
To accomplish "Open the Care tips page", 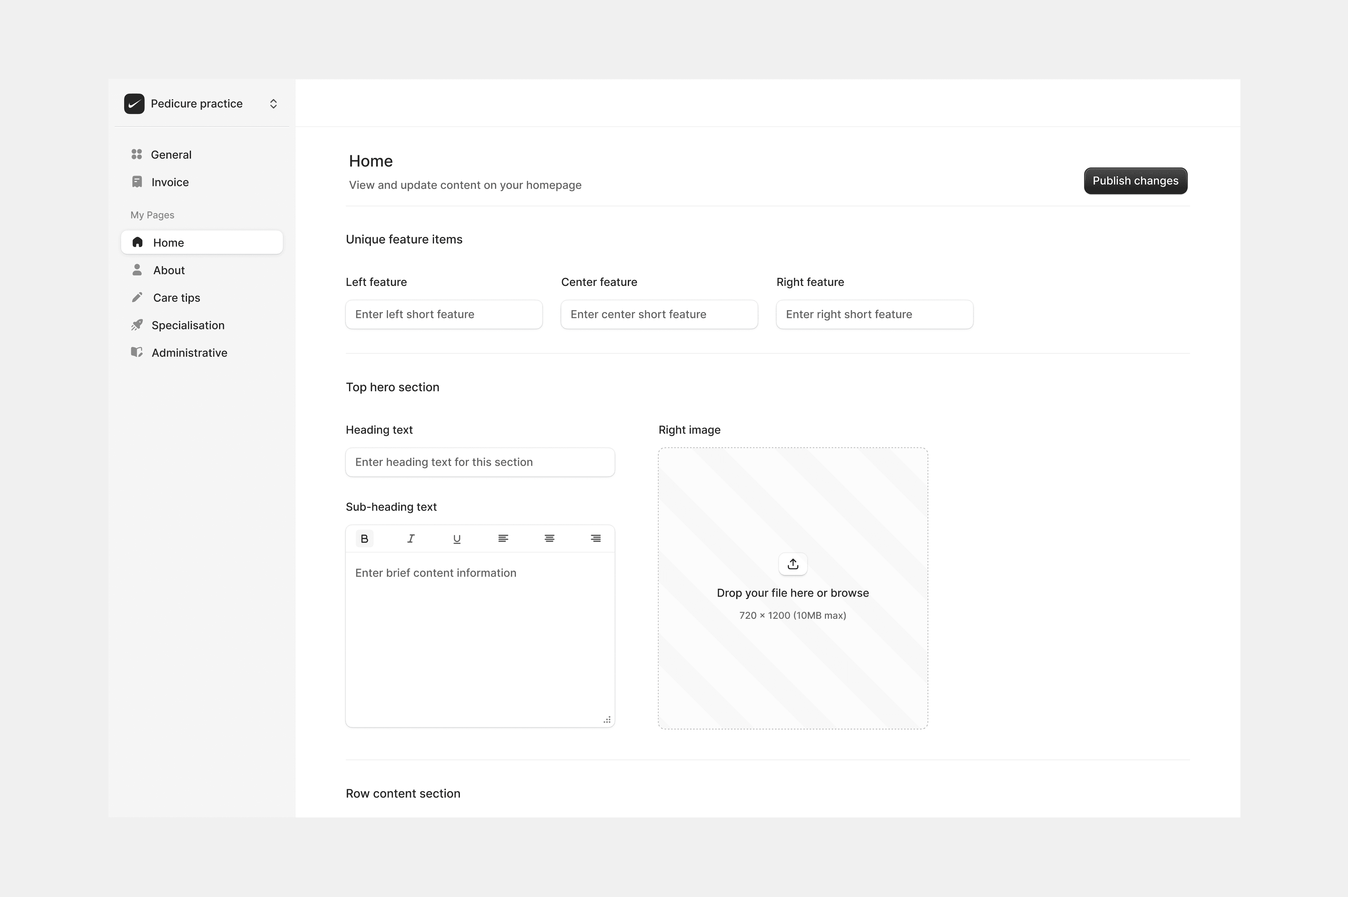I will point(176,298).
